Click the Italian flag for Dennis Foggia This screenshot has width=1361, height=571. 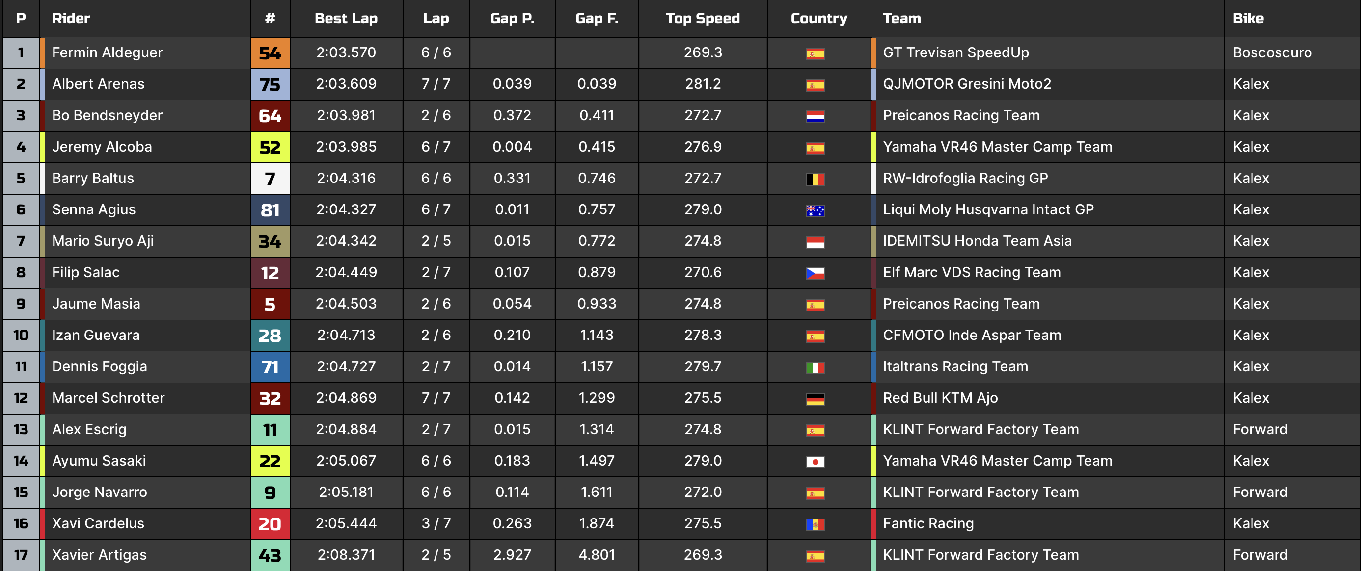pyautogui.click(x=815, y=367)
